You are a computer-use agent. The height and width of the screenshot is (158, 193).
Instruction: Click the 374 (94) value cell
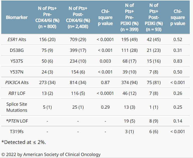click(130, 83)
